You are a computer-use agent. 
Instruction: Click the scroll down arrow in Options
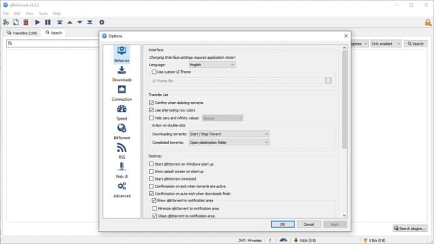click(344, 216)
